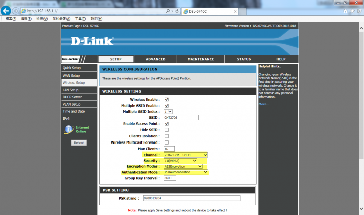Screen dimensions: 364x215
Task: Click the DSL-6740C model label
Action: 70,59
